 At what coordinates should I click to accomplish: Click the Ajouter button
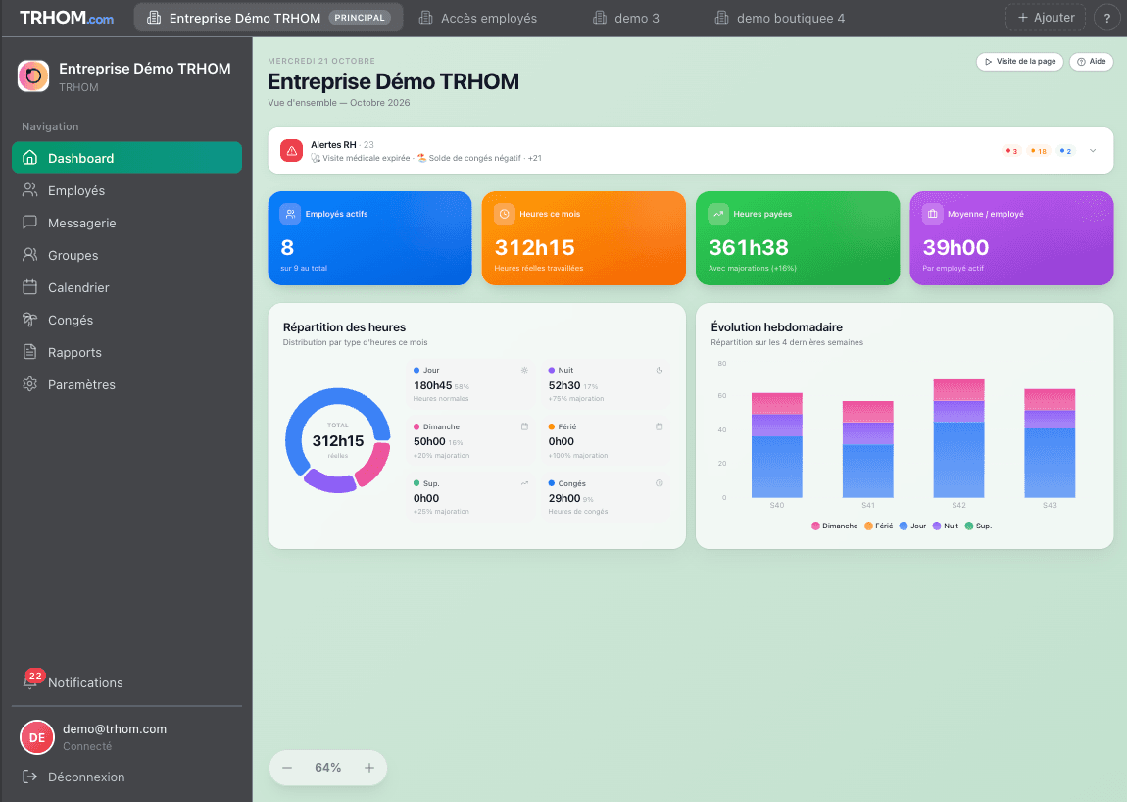[1046, 18]
